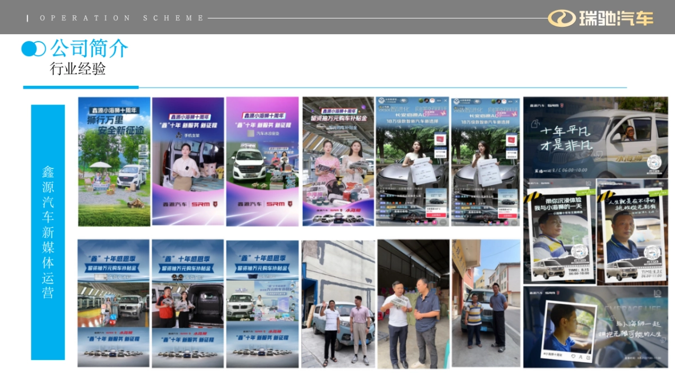Select the blue 鑫源汽车新媒体运营 sidebar label
675x379 pixels.
coord(48,232)
